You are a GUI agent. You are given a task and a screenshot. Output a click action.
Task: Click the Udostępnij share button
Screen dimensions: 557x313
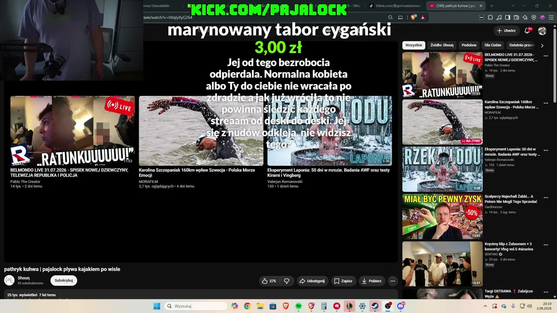312,281
